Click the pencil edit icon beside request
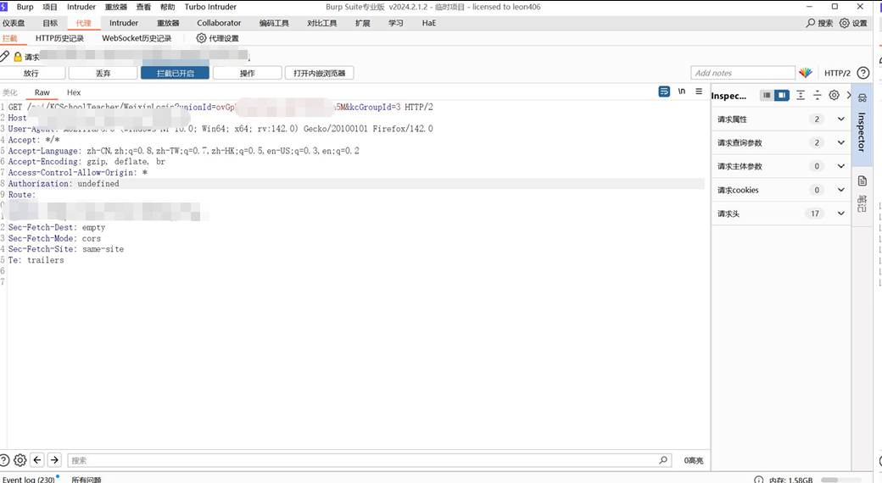Image resolution: width=882 pixels, height=483 pixels. coord(4,56)
